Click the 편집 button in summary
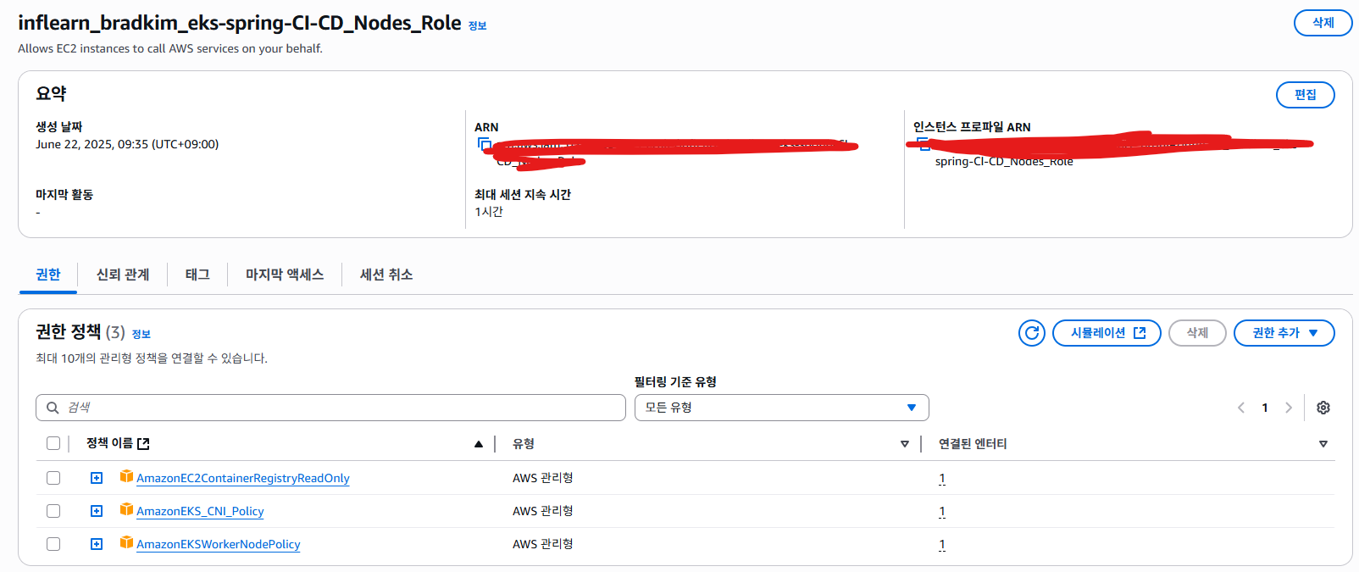Screen dimensions: 1359x572 click(x=1305, y=95)
